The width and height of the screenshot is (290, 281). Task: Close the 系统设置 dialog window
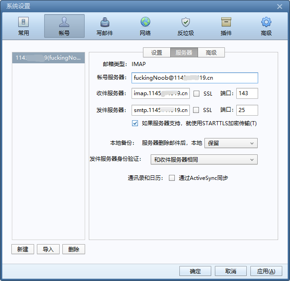[x=280, y=6]
